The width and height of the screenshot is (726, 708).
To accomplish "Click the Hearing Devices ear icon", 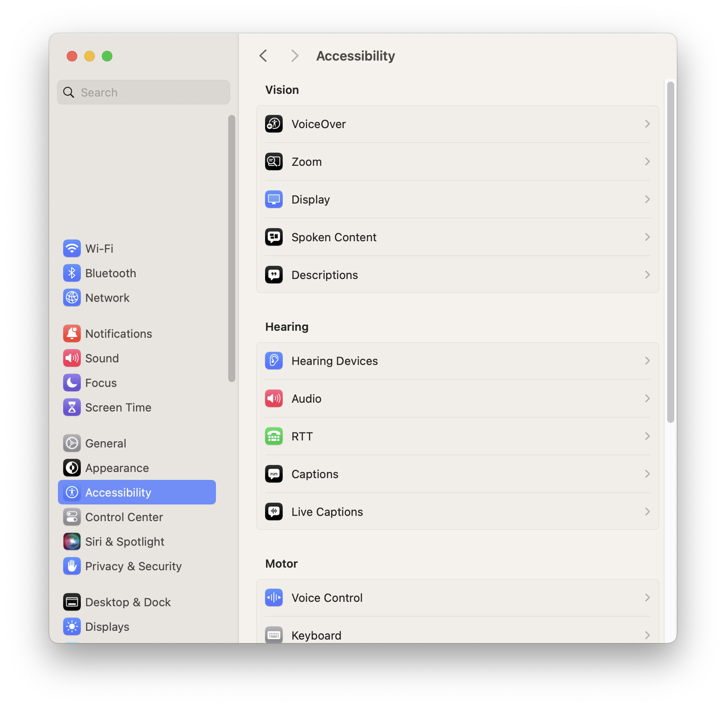I will coord(274,361).
